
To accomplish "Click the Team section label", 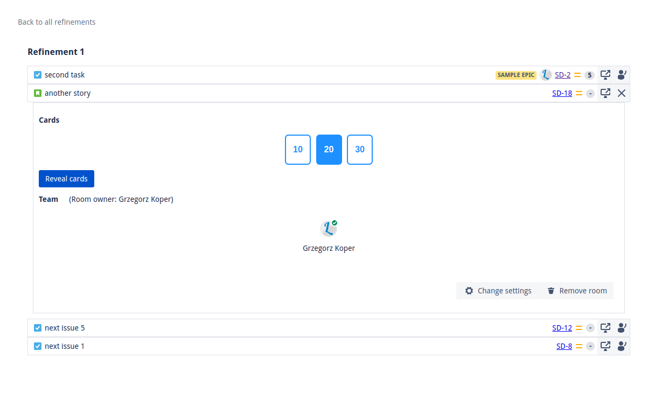I will (48, 199).
